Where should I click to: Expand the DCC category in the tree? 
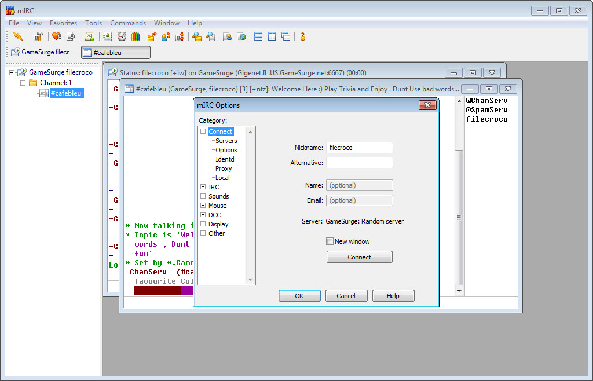coord(203,215)
